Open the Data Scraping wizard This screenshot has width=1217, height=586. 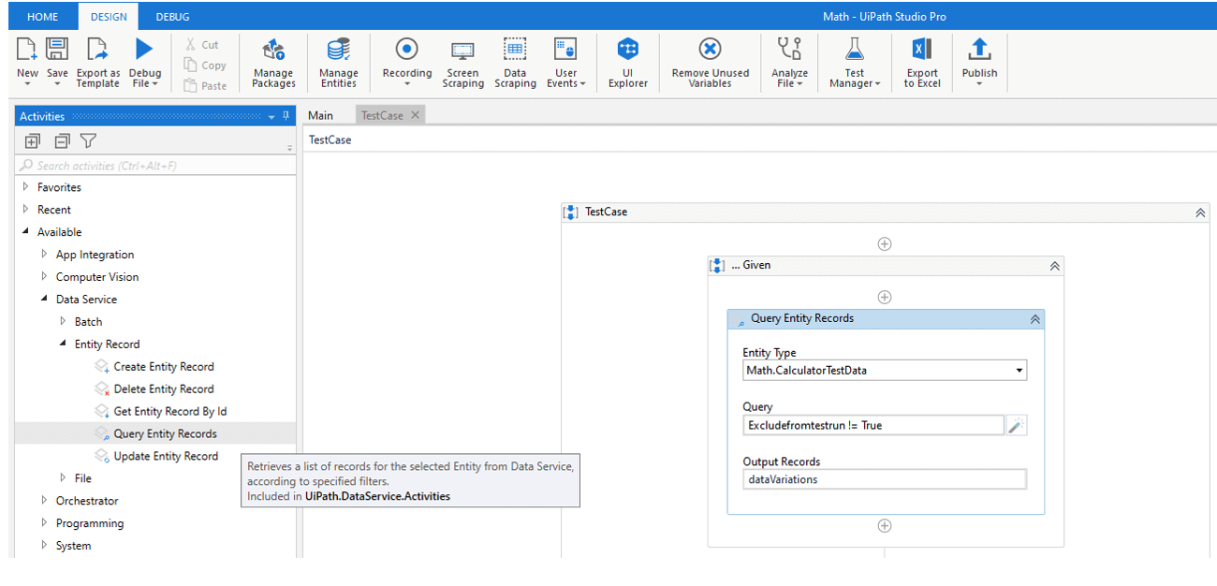[515, 62]
